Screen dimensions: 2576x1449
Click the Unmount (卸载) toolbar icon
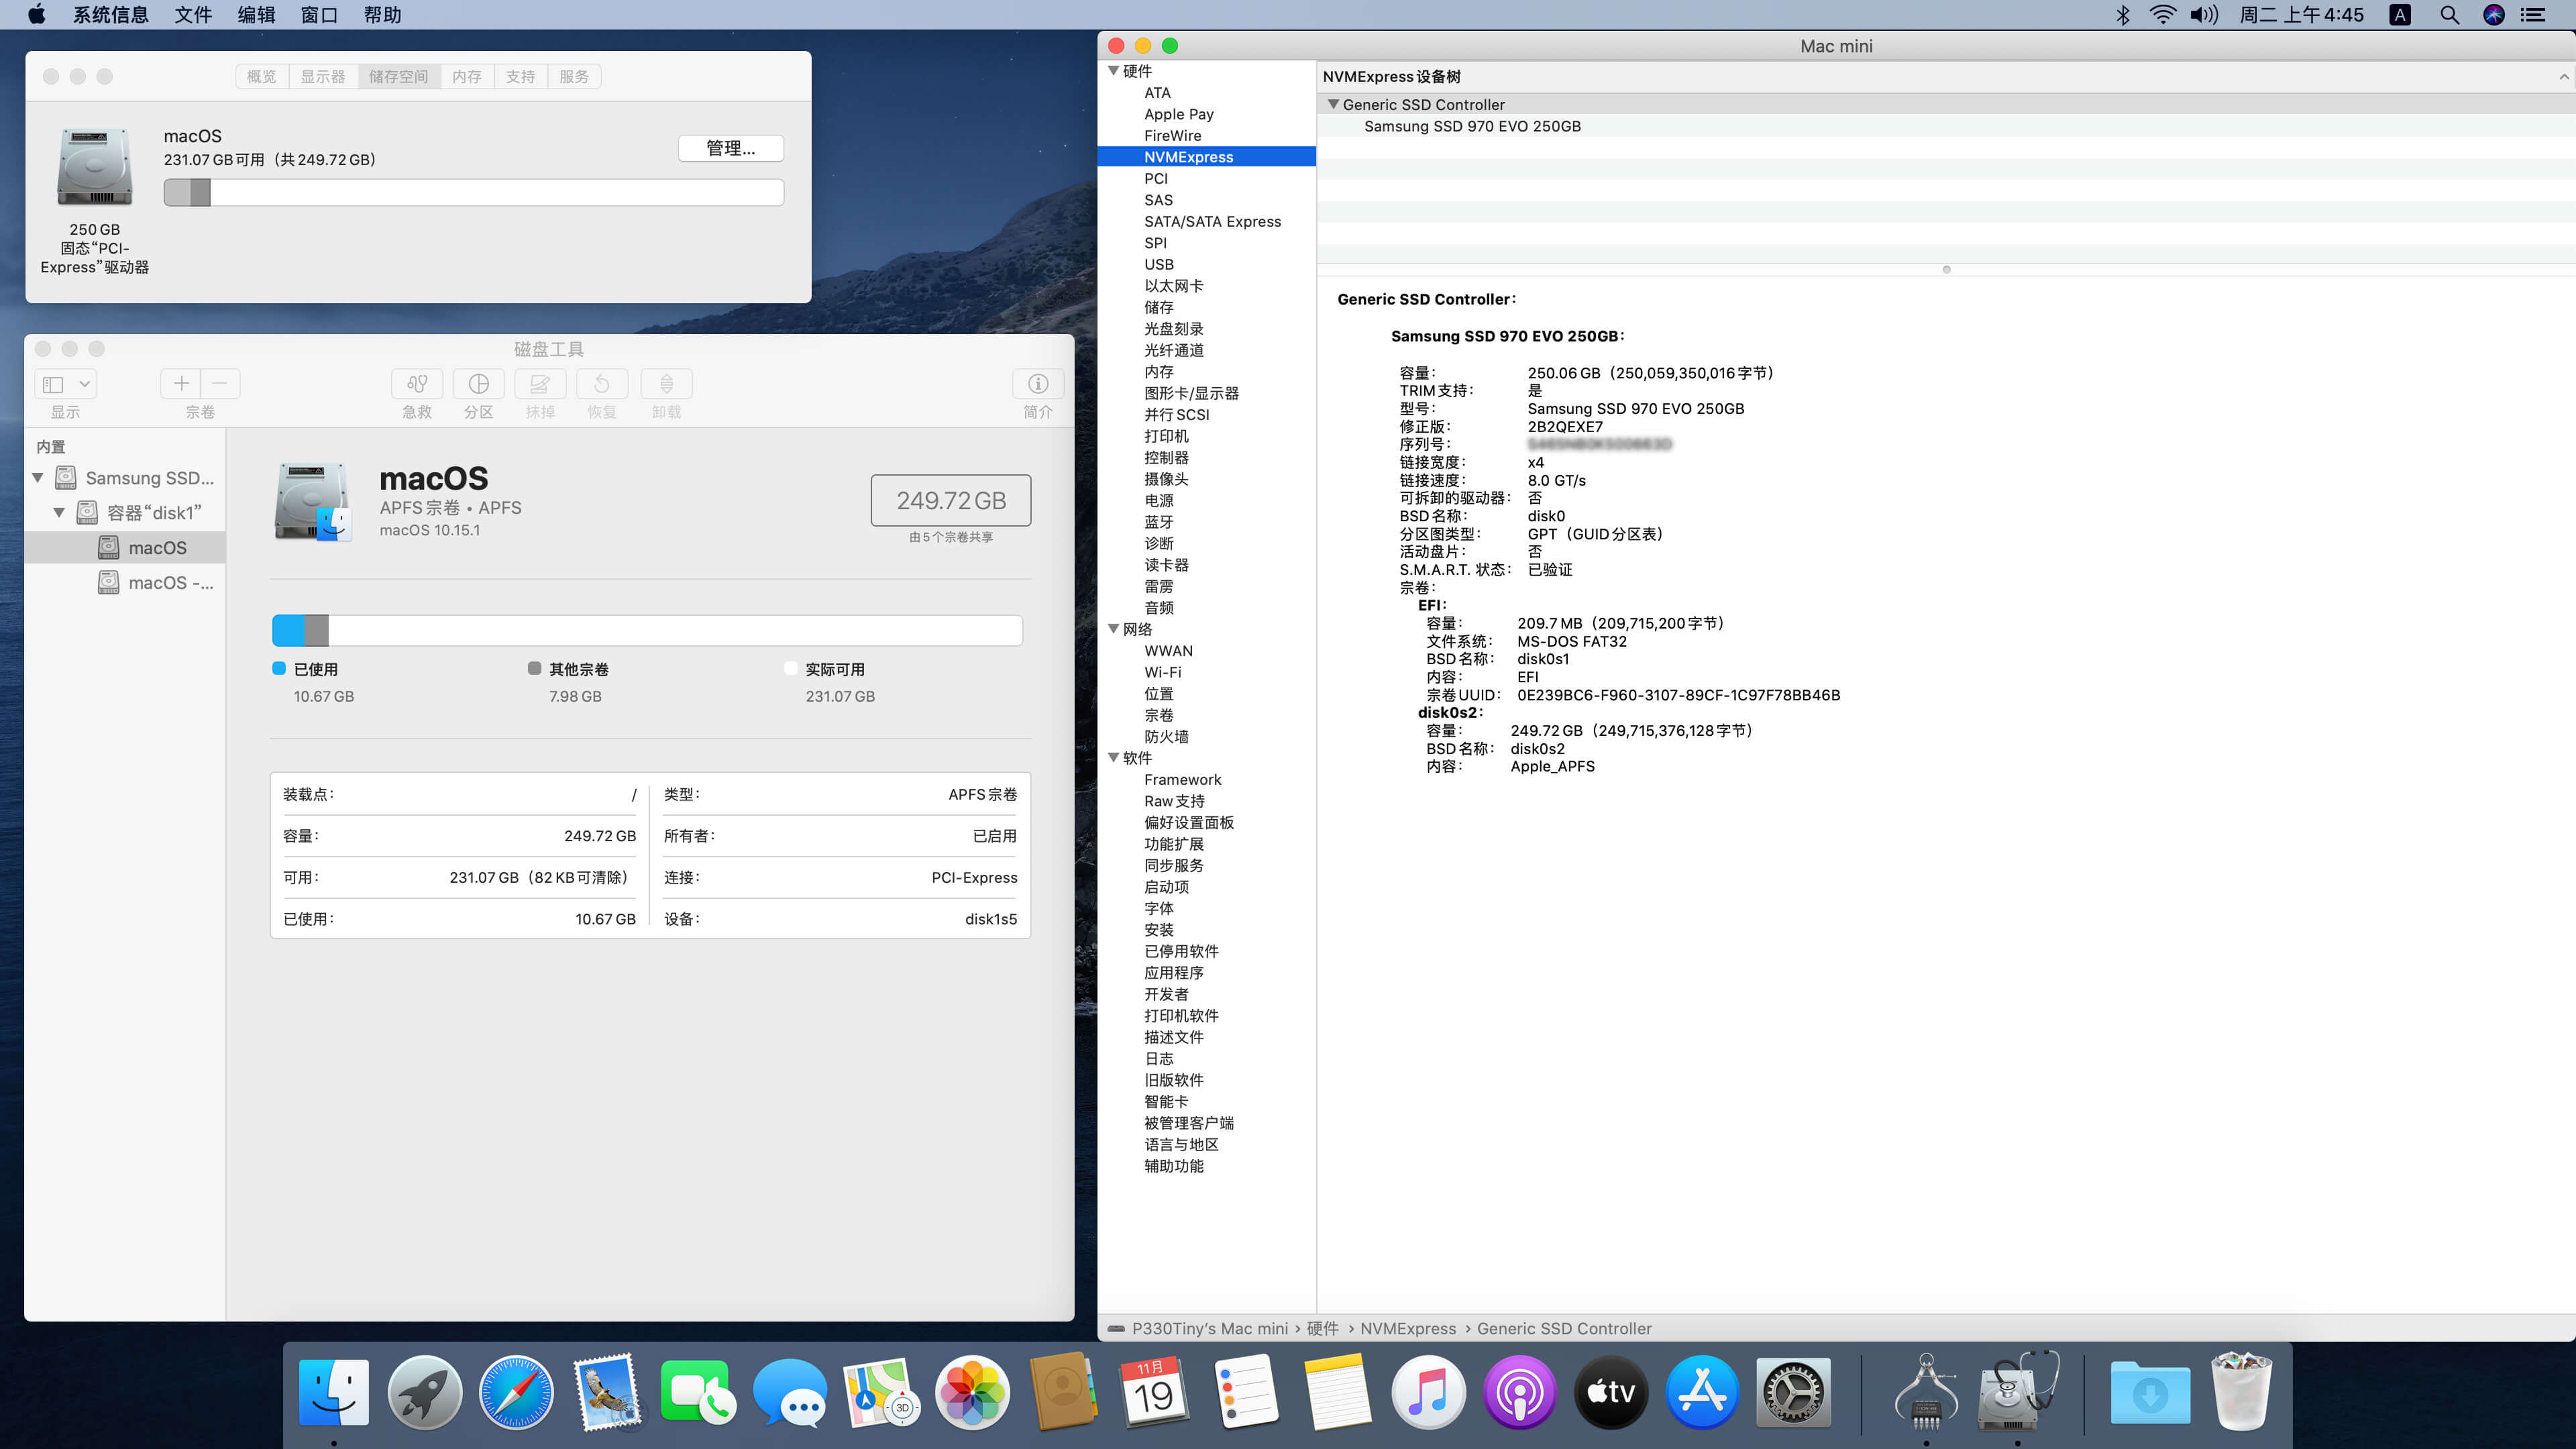pyautogui.click(x=666, y=384)
